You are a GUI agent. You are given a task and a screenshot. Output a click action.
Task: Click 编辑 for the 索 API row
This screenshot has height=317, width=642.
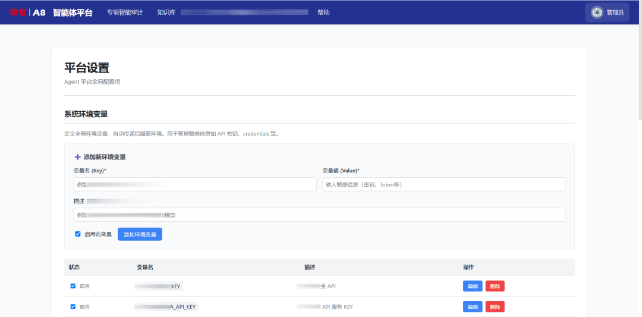pyautogui.click(x=473, y=286)
